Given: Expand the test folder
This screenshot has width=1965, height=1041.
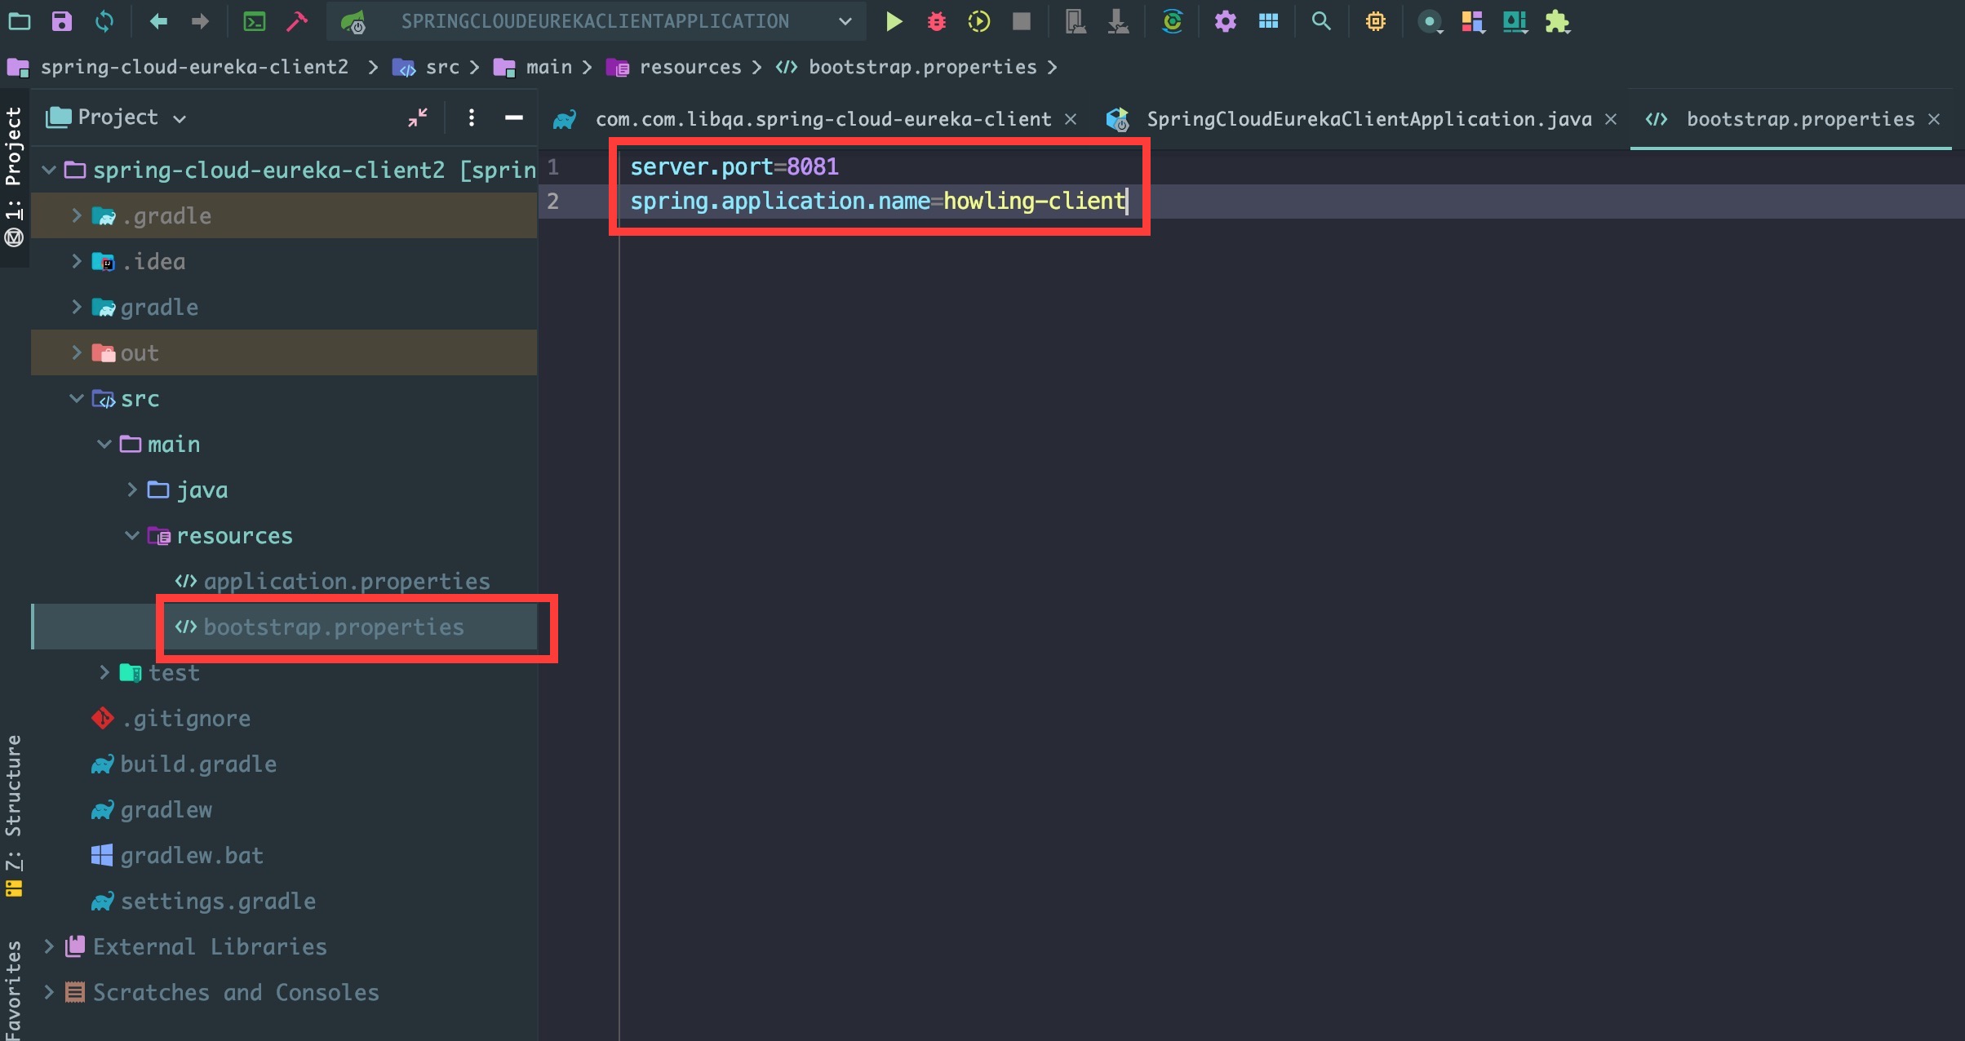Looking at the screenshot, I should click(x=104, y=672).
